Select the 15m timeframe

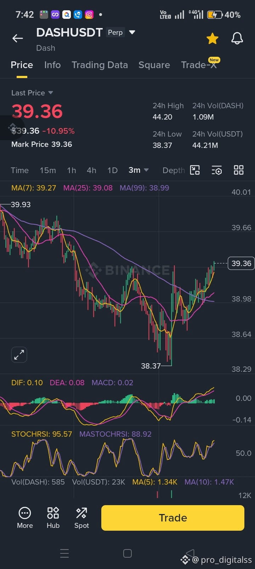(x=48, y=170)
